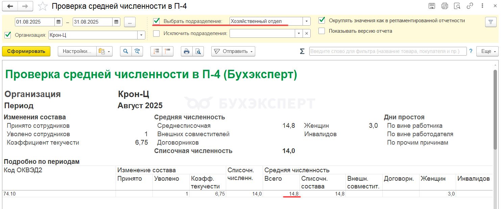The height and width of the screenshot is (209, 501).
Task: Open the Еще dropdown menu
Action: (487, 51)
